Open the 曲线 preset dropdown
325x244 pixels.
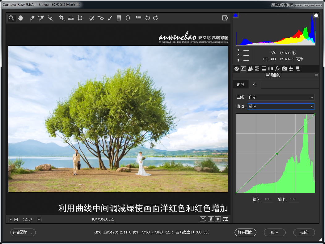coord(281,97)
